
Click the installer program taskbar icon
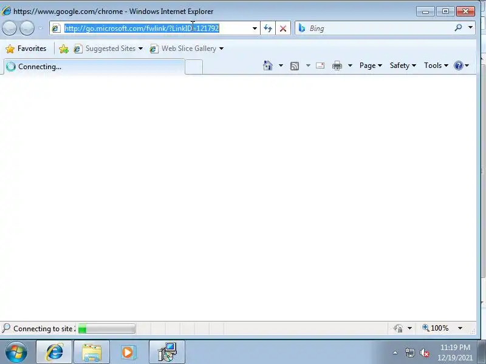[167, 352]
